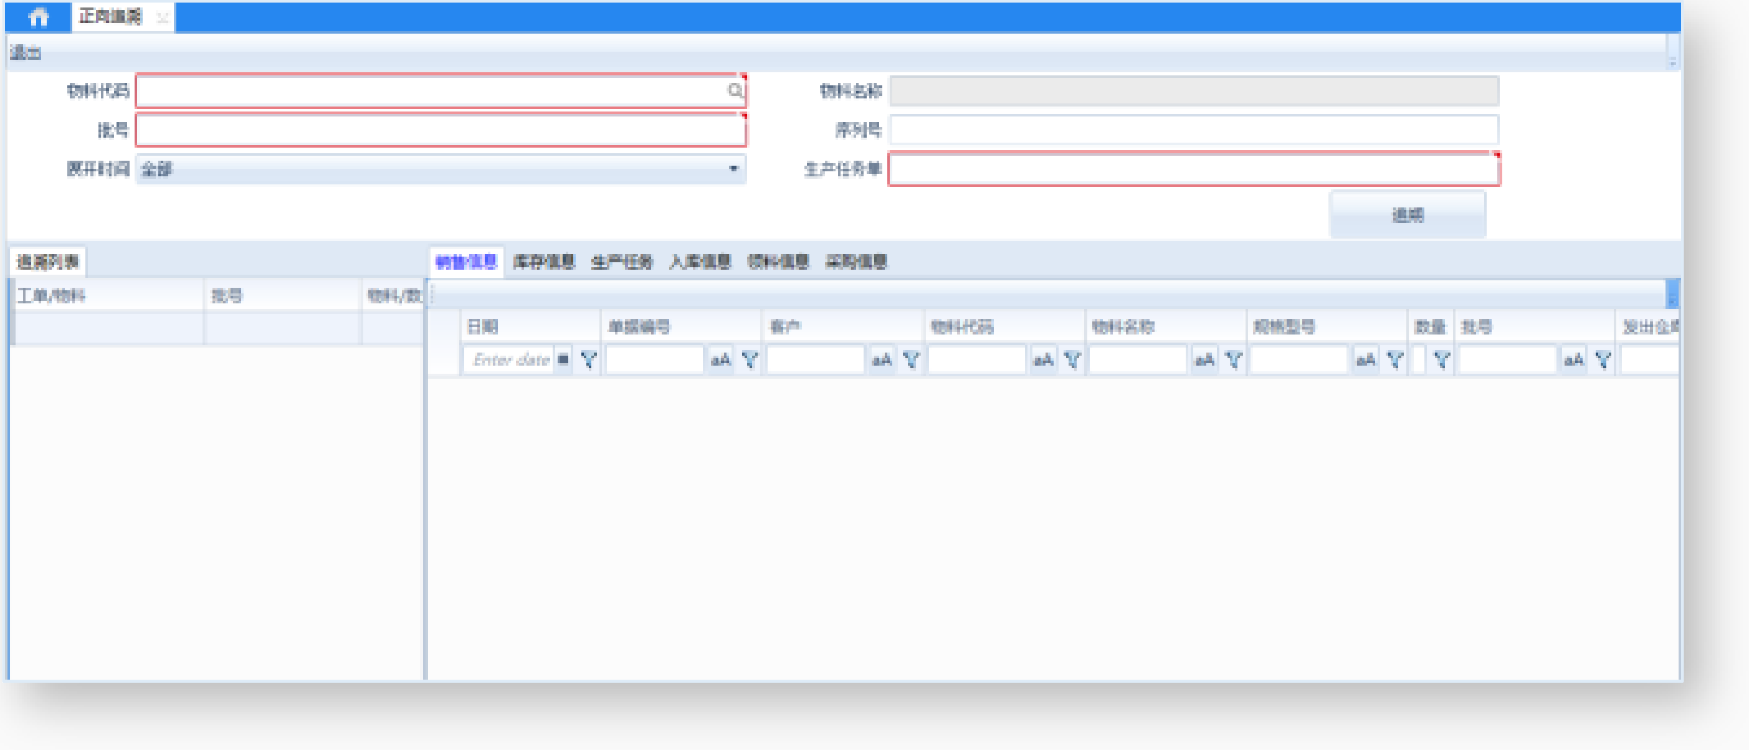Click filter funnel icon under 规格型号 column
The height and width of the screenshot is (750, 1749).
[x=1394, y=359]
